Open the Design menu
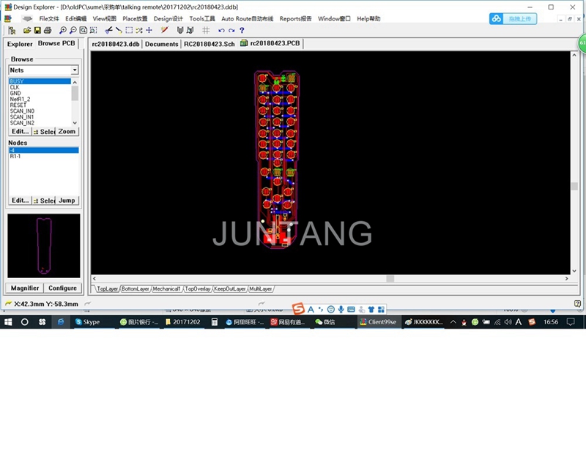Viewport: 586px width, 467px height. 168,19
